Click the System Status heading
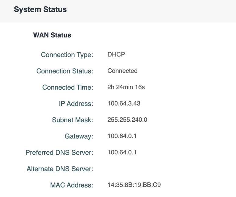Image resolution: width=236 pixels, height=197 pixels. [40, 10]
